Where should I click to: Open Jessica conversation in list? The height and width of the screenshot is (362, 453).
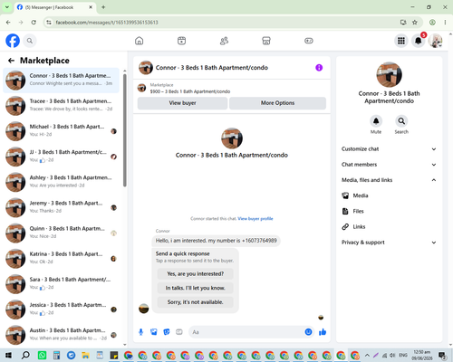click(61, 310)
